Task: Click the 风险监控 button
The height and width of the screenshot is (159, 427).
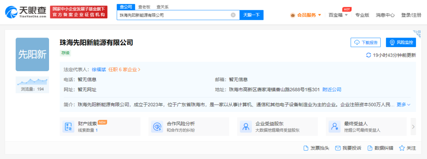Action: 401,42
